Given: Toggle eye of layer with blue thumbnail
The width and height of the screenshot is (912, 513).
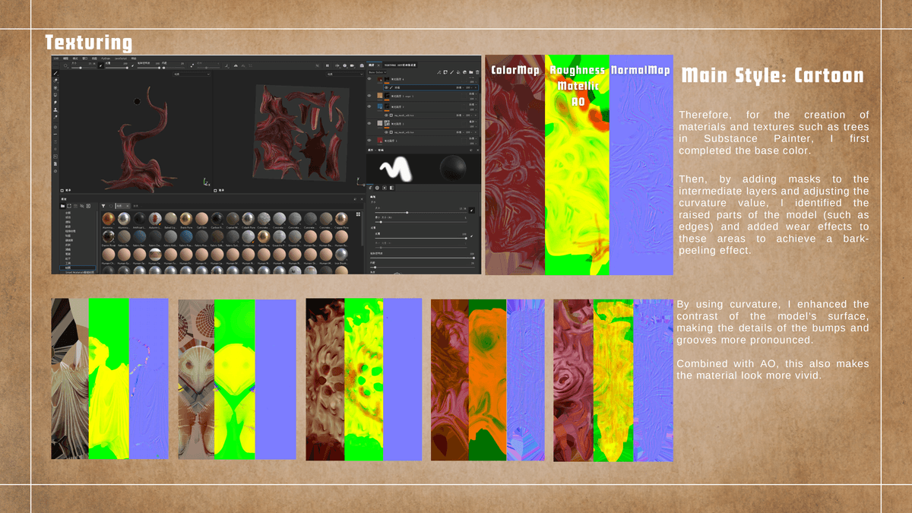Looking at the screenshot, I should tap(369, 106).
